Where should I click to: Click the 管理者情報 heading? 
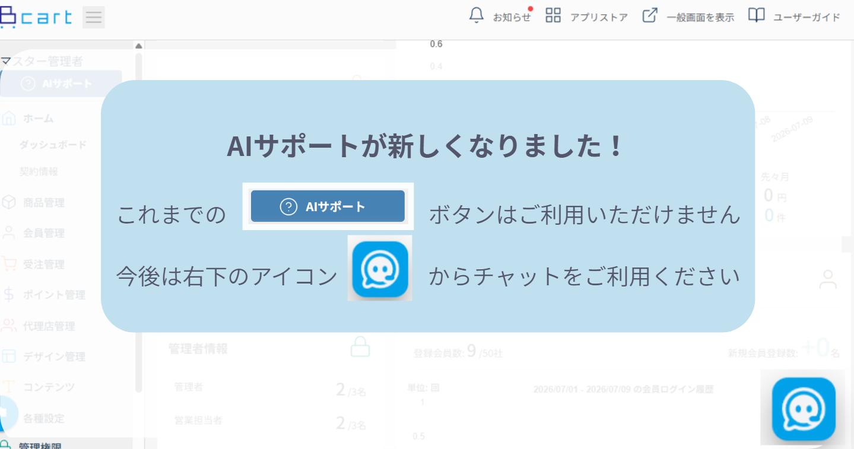pyautogui.click(x=198, y=349)
